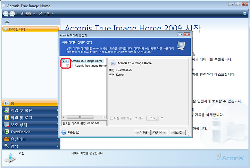250x168 pixels.
Task: Click the backup drive icon at bottom
Action: coord(10,158)
